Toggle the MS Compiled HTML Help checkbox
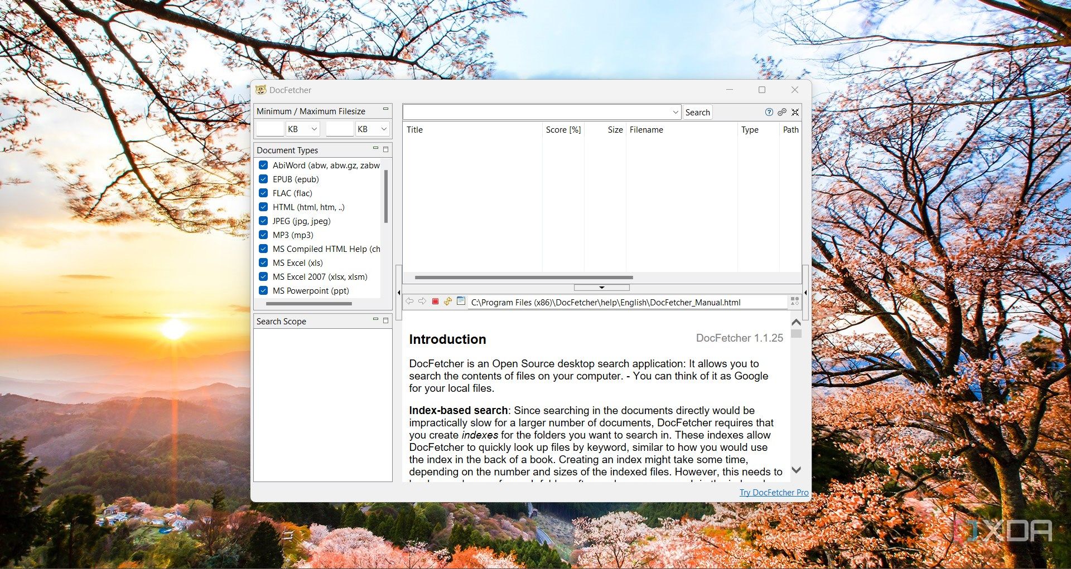 [263, 249]
